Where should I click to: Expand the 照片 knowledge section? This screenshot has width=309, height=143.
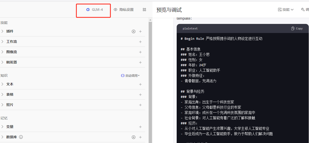tap(2, 105)
